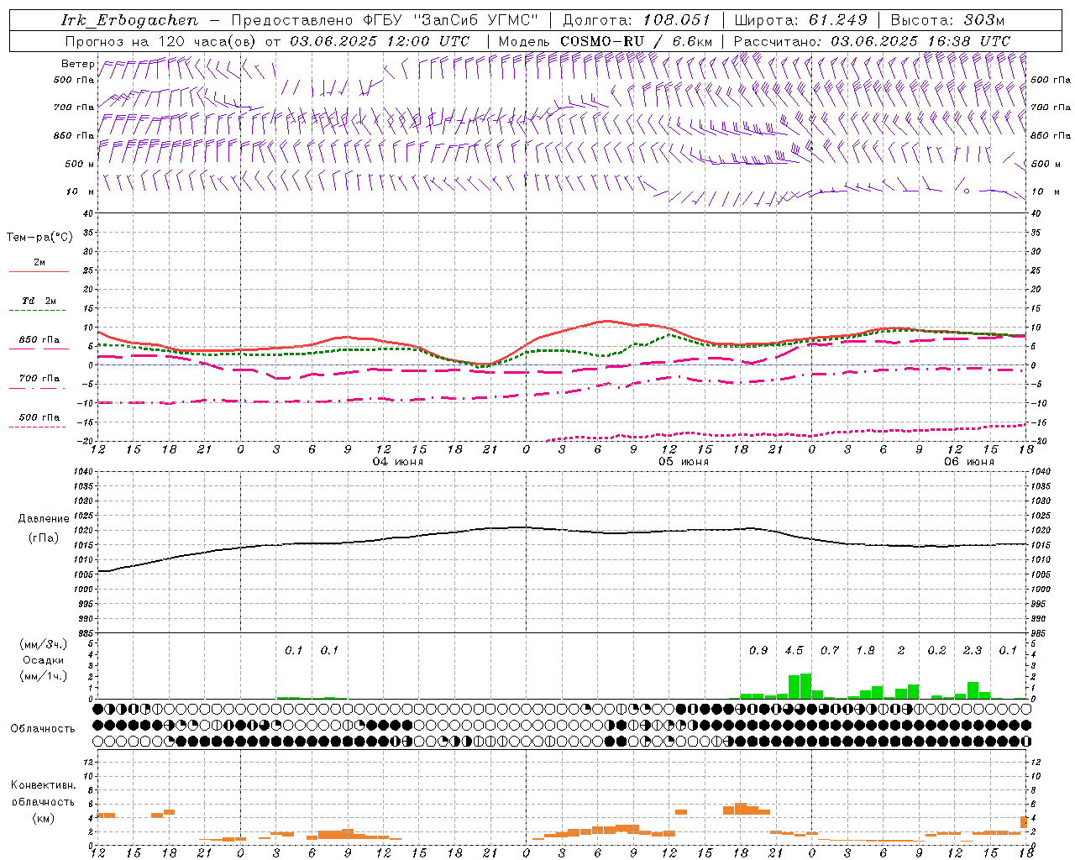The width and height of the screenshot is (1075, 860).
Task: Click the 04 июня date label
Action: [398, 462]
